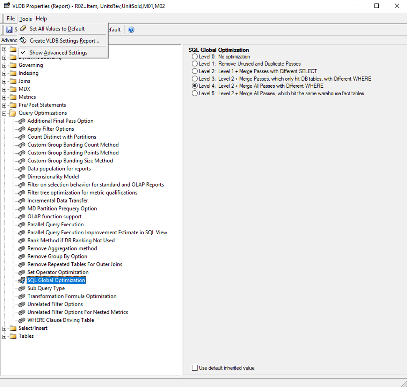Image resolution: width=408 pixels, height=387 pixels.
Task: Select Level 2 Merge Passes Different SELECT
Action: click(x=195, y=71)
